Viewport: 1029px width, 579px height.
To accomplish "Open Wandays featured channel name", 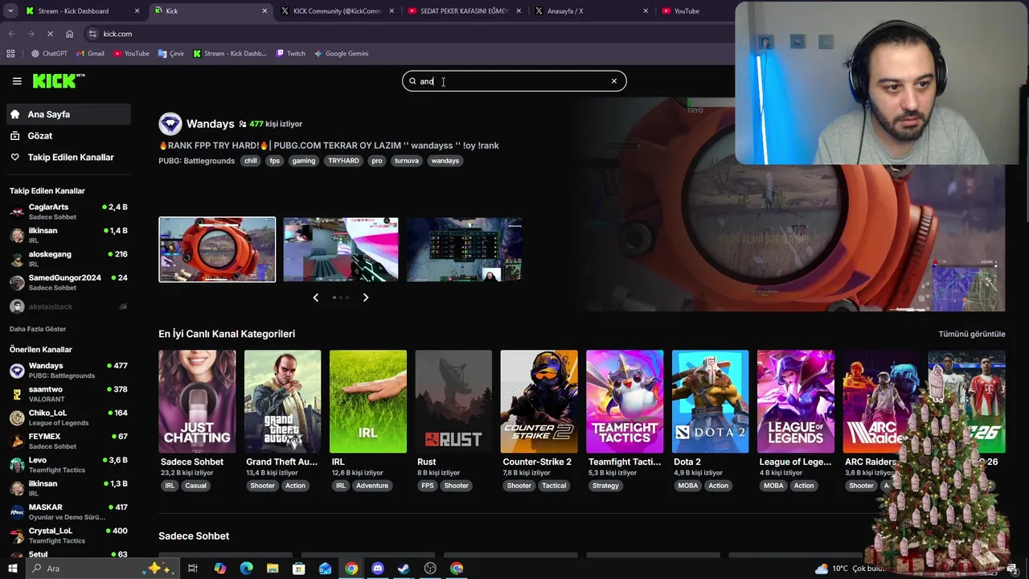I will [x=210, y=124].
